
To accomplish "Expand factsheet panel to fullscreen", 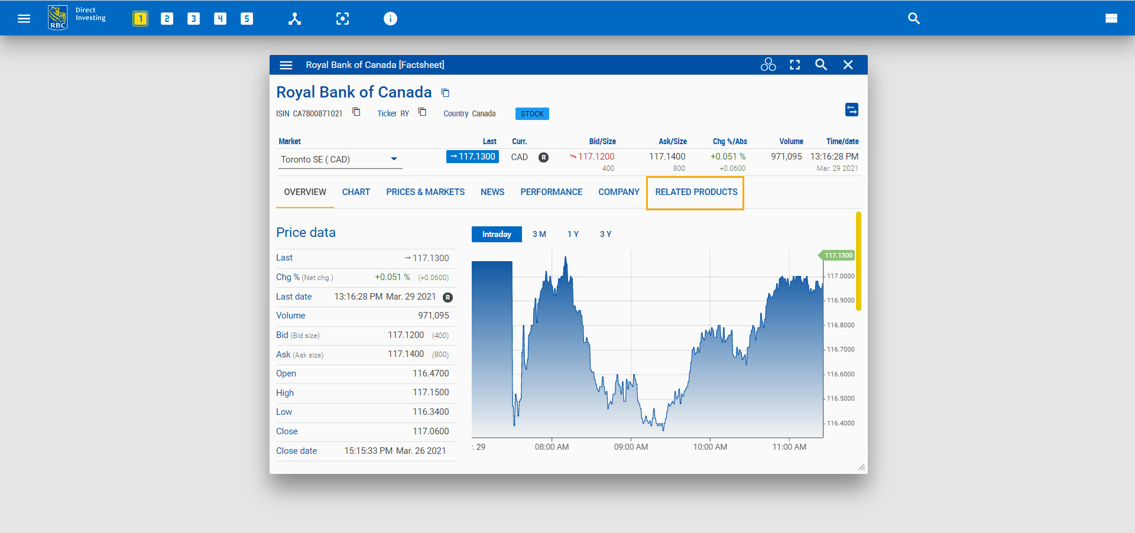I will tap(794, 65).
